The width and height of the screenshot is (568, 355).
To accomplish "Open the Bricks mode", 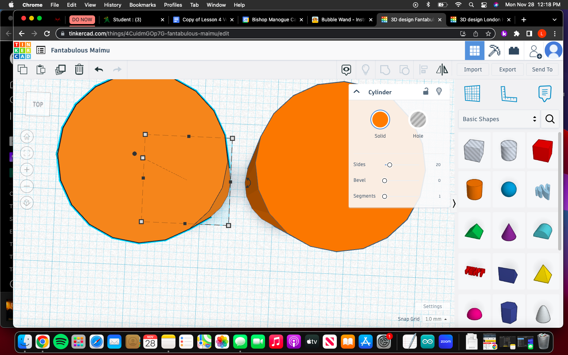I will coord(514,50).
